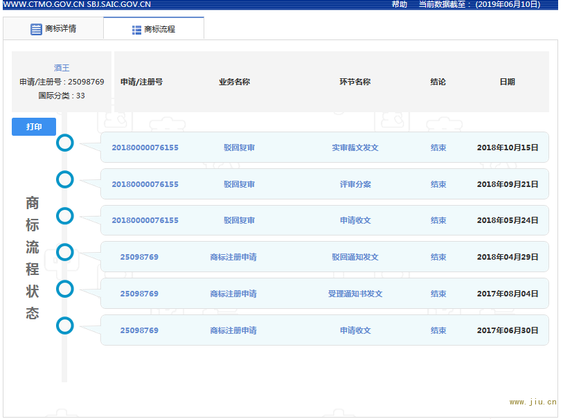563x419 pixels.
Task: Click 申请收文 in the 2017年06月30日 row
Action: (355, 330)
